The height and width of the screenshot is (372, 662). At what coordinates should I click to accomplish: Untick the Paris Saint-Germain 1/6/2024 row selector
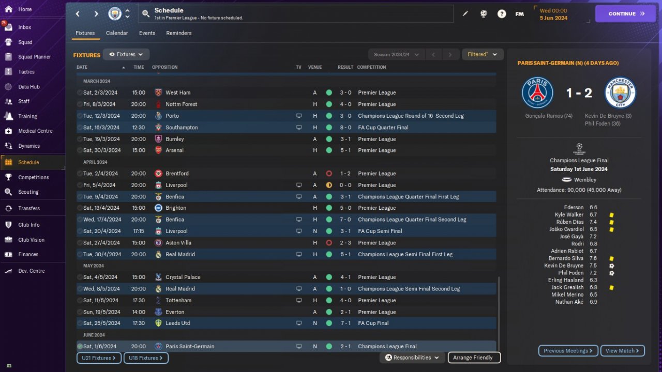pyautogui.click(x=80, y=346)
